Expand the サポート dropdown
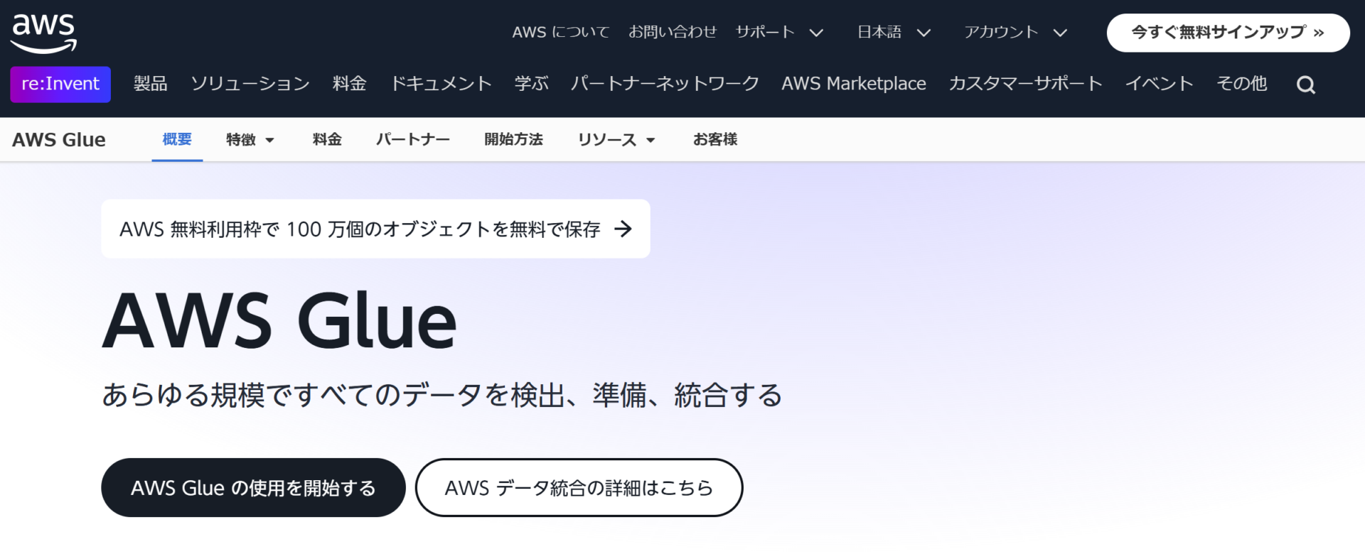Viewport: 1365px width, 554px height. [x=778, y=32]
